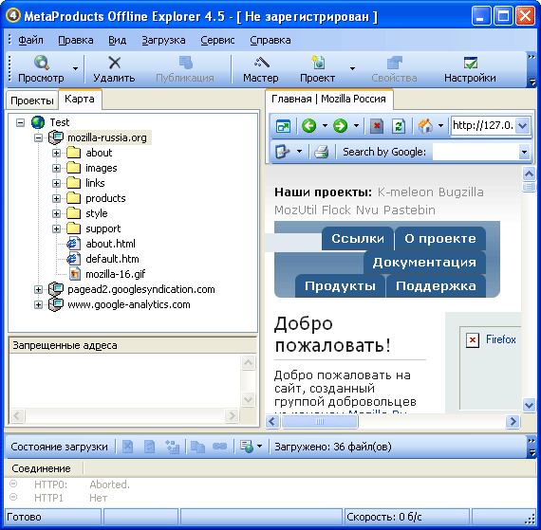The height and width of the screenshot is (530, 541).
Task: Open the Документация page link
Action: tap(424, 263)
